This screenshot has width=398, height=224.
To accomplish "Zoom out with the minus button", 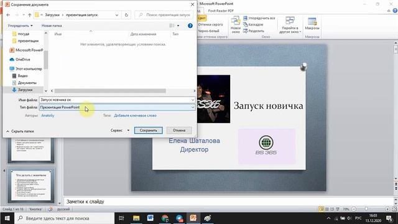I will (354, 209).
